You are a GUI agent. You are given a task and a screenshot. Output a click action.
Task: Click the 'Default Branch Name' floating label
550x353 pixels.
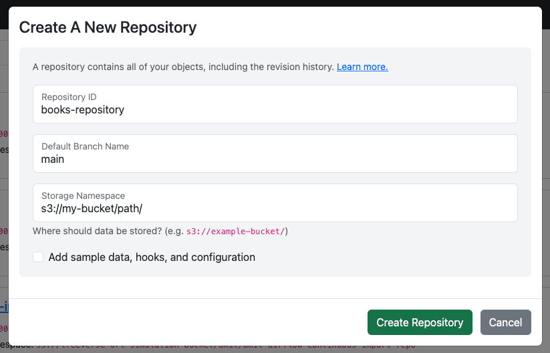(86, 146)
